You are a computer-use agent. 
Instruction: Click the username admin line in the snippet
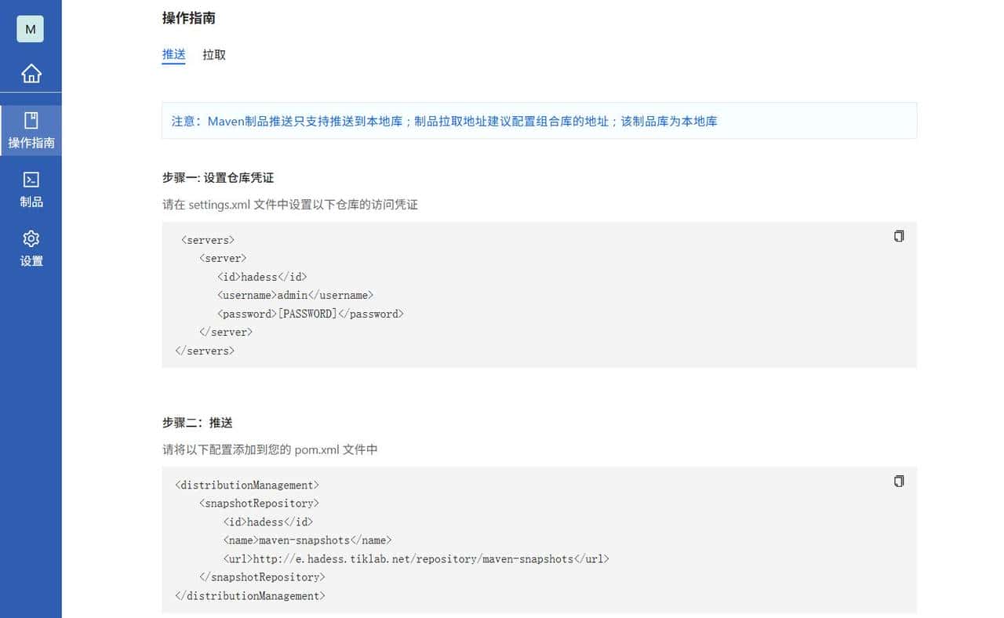coord(293,295)
